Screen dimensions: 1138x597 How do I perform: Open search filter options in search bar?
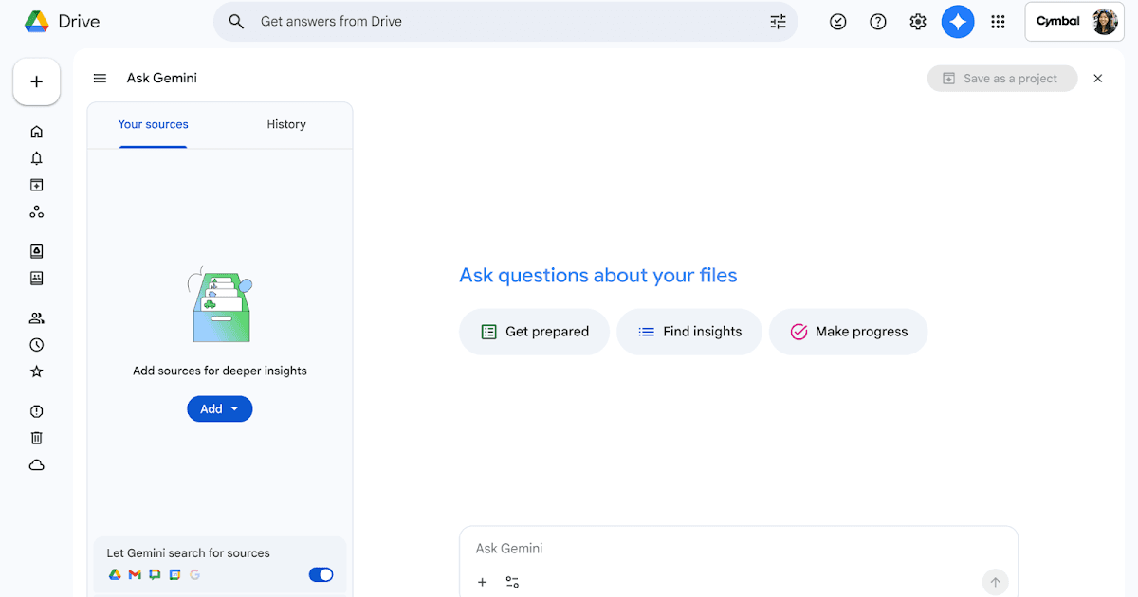tap(778, 22)
